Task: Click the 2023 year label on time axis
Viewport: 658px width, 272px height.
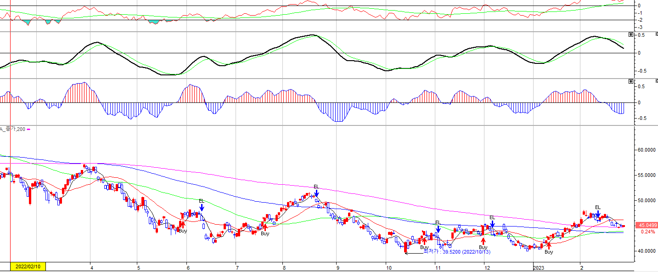Action: pyautogui.click(x=538, y=267)
